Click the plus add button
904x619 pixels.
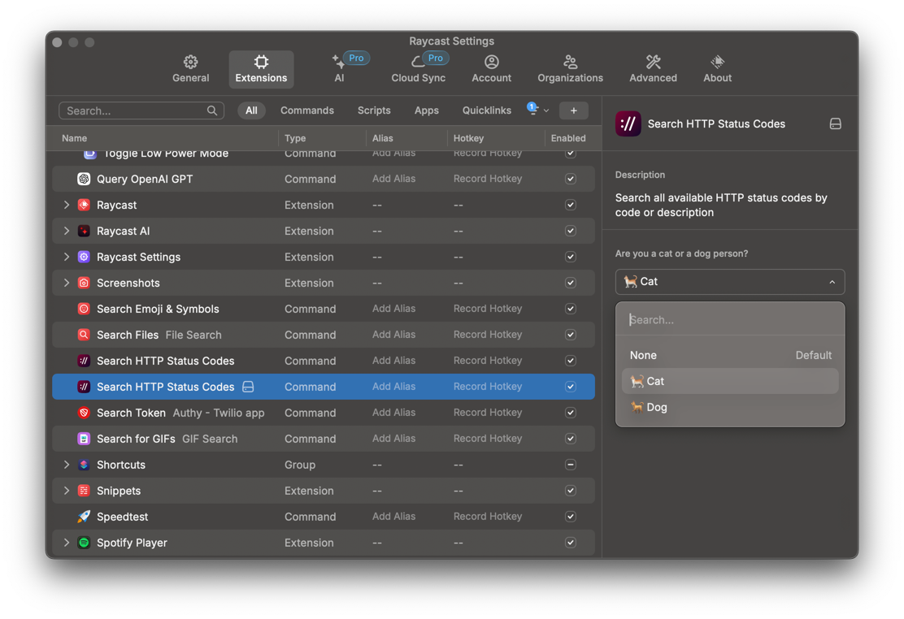click(x=573, y=110)
